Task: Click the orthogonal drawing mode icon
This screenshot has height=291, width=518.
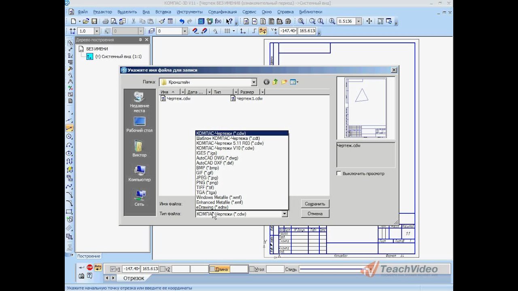Action: pos(254,31)
